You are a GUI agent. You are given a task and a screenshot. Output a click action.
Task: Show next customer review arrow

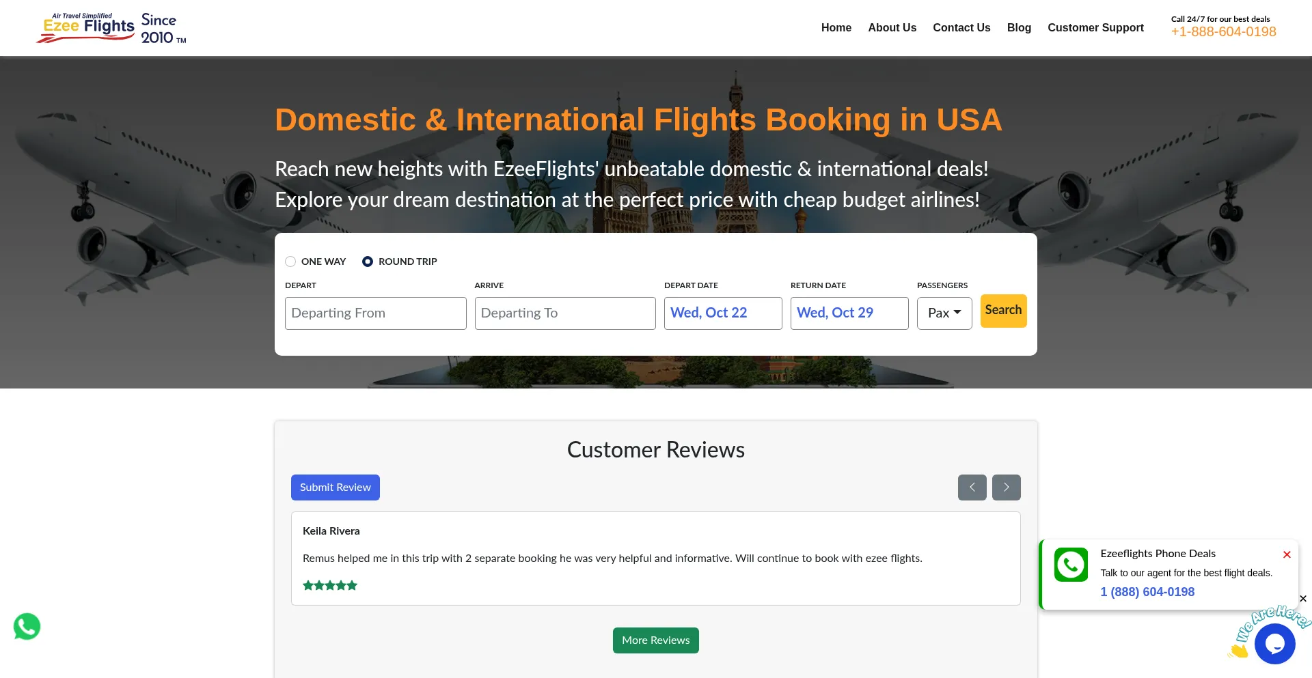tap(1006, 488)
